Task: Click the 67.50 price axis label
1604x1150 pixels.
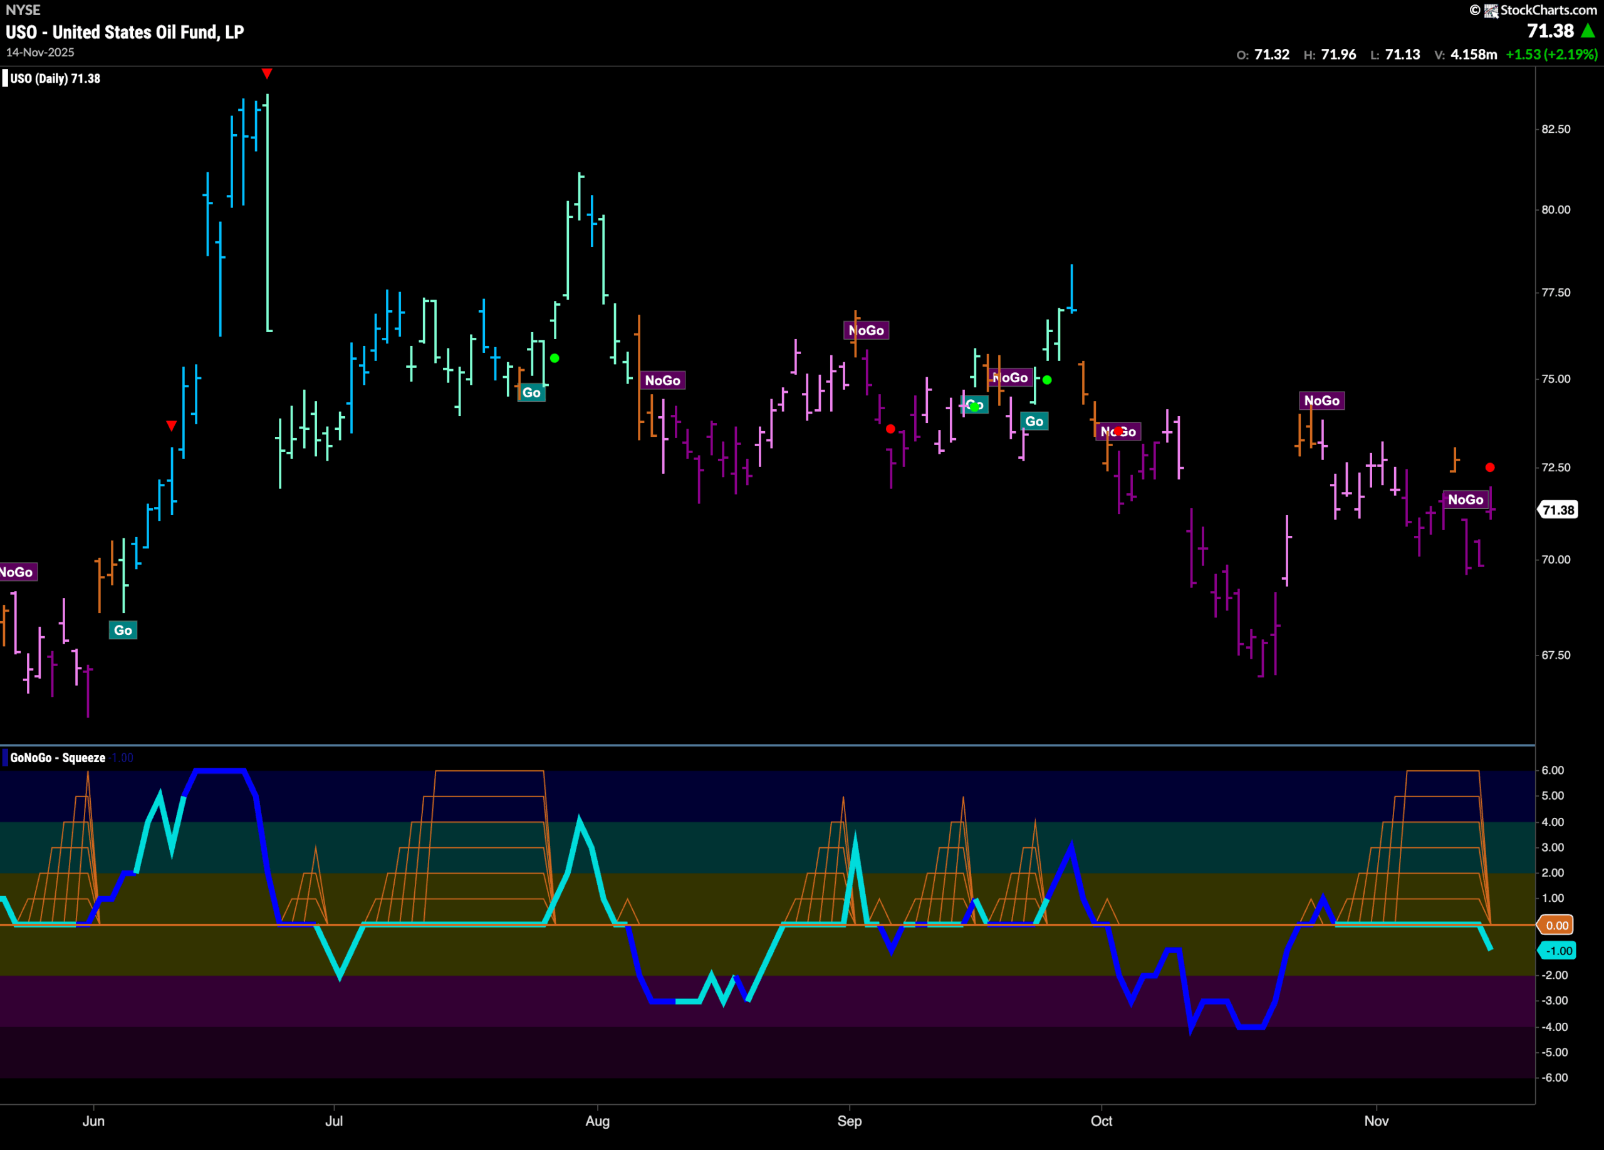Action: [1556, 655]
